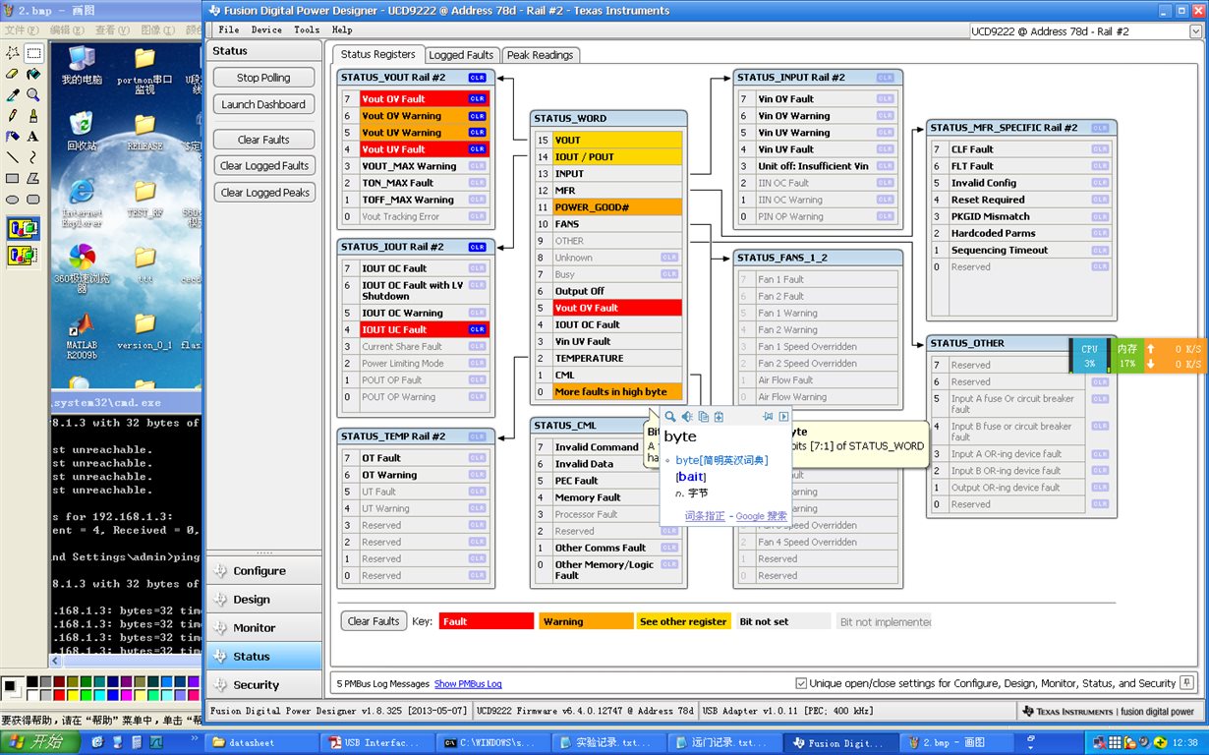The height and width of the screenshot is (755, 1209).
Task: Expand the Security navigation section
Action: (263, 685)
